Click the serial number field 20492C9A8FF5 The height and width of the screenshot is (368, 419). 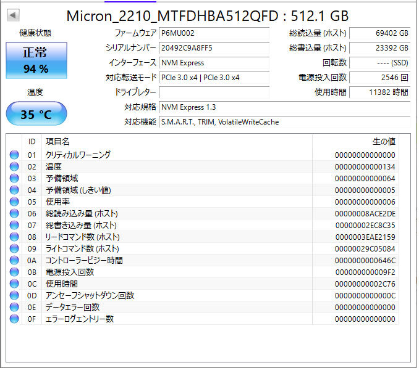[x=214, y=48]
